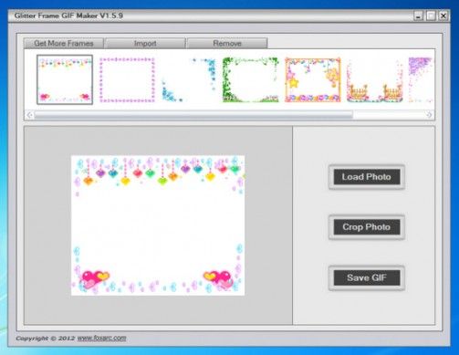The height and width of the screenshot is (355, 459).
Task: Click the large frame preview image
Action: tap(158, 225)
